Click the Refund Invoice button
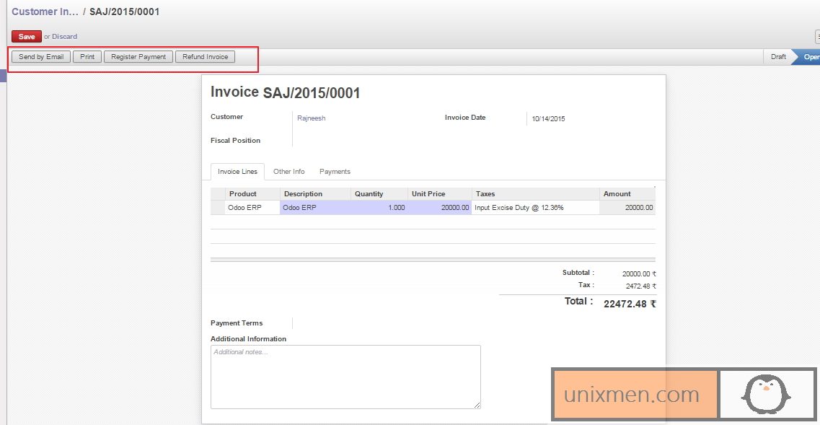Viewport: 820px width, 425px height. 205,57
